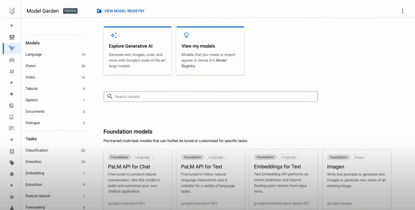Open the PaLM API for Text card title

click(x=202, y=167)
